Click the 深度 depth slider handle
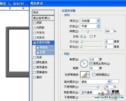The image size is (126, 101). tap(88, 31)
